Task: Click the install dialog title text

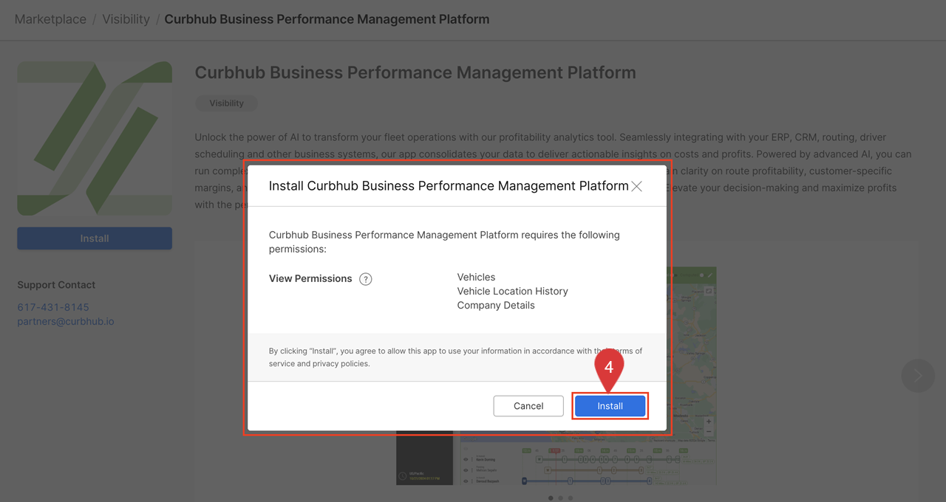Action: pyautogui.click(x=449, y=186)
